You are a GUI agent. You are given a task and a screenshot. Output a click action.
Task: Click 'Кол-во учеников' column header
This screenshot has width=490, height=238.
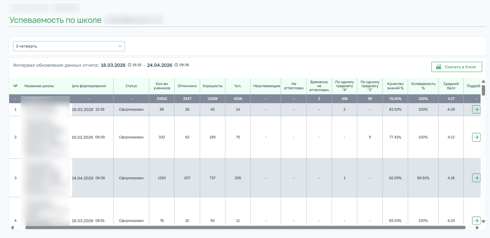click(162, 86)
